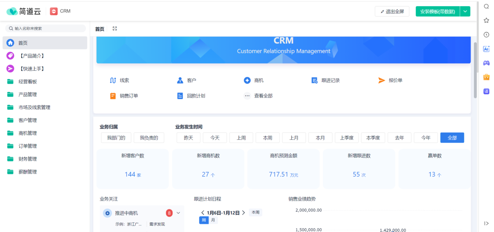Switch calendar to 月 view

click(213, 220)
